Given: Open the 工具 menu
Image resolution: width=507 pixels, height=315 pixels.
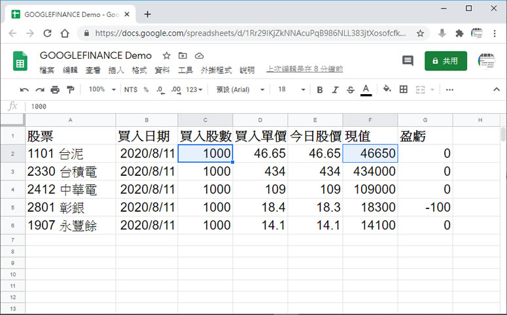Looking at the screenshot, I should [x=185, y=70].
